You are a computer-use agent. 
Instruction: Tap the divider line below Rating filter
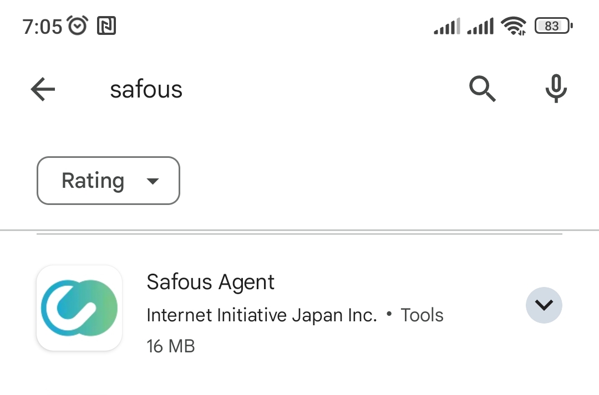[x=299, y=230]
